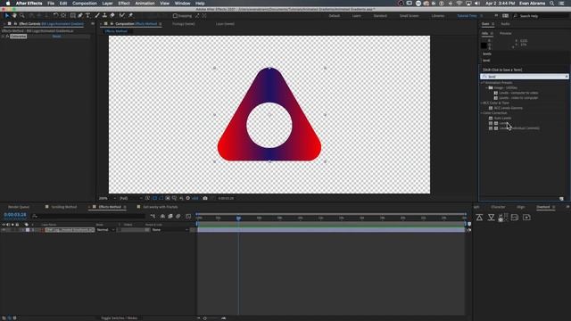Collapse the color and tone effects category above Color Correction

click(482, 103)
